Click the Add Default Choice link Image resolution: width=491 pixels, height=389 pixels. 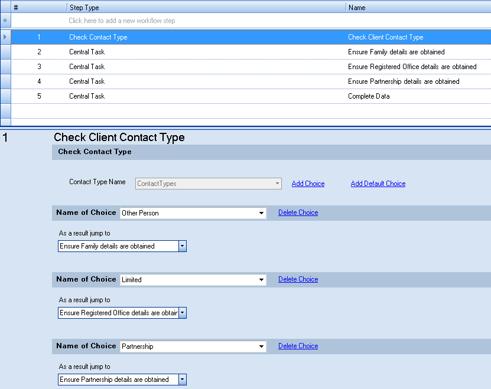378,184
